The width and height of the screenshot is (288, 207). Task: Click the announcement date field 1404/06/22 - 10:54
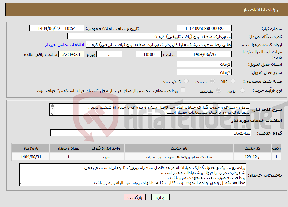click(x=57, y=28)
